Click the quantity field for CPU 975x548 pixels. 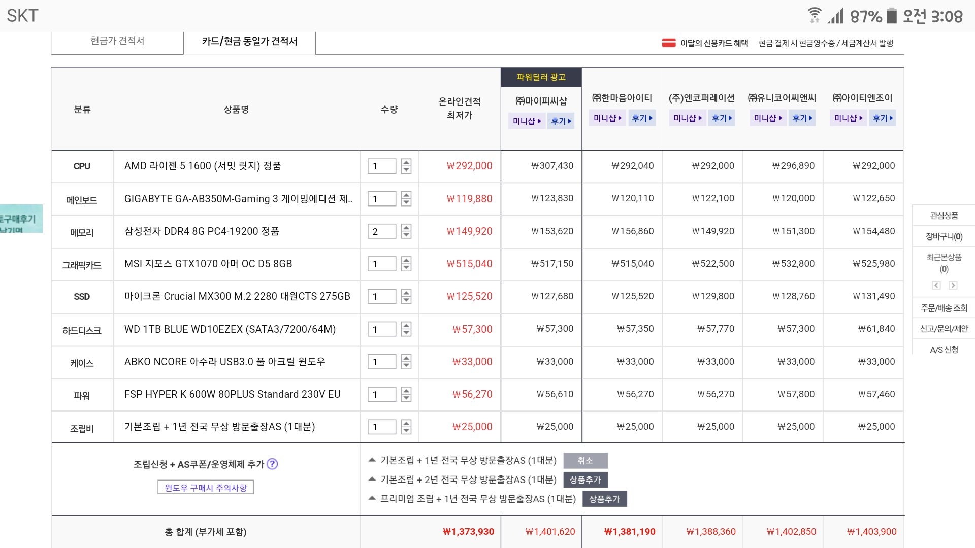382,166
